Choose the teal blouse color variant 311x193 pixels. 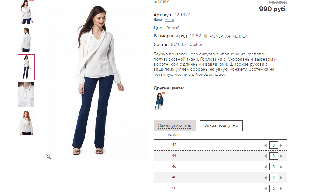click(159, 101)
